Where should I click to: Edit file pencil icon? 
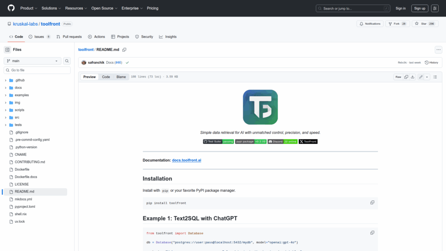click(x=421, y=77)
